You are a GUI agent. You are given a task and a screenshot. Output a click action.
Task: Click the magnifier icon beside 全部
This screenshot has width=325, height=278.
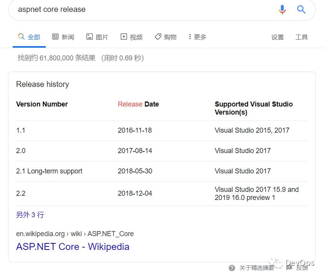point(21,37)
